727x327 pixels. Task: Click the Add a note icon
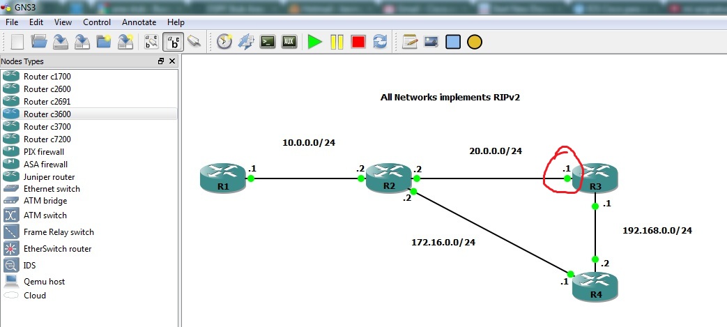point(410,42)
